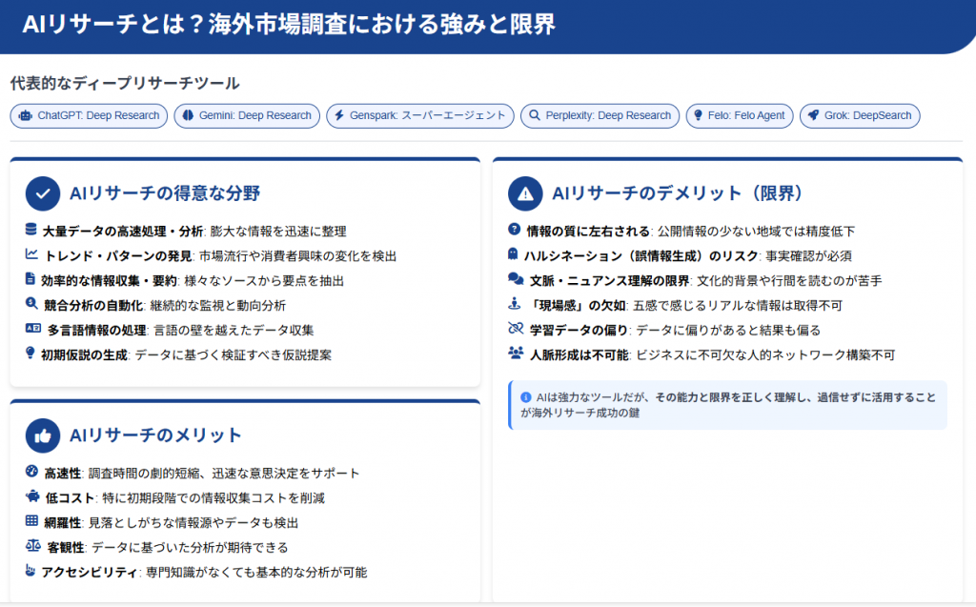Click the question circle icon beside 情報の質に左右される
This screenshot has height=607, width=976.
point(514,230)
